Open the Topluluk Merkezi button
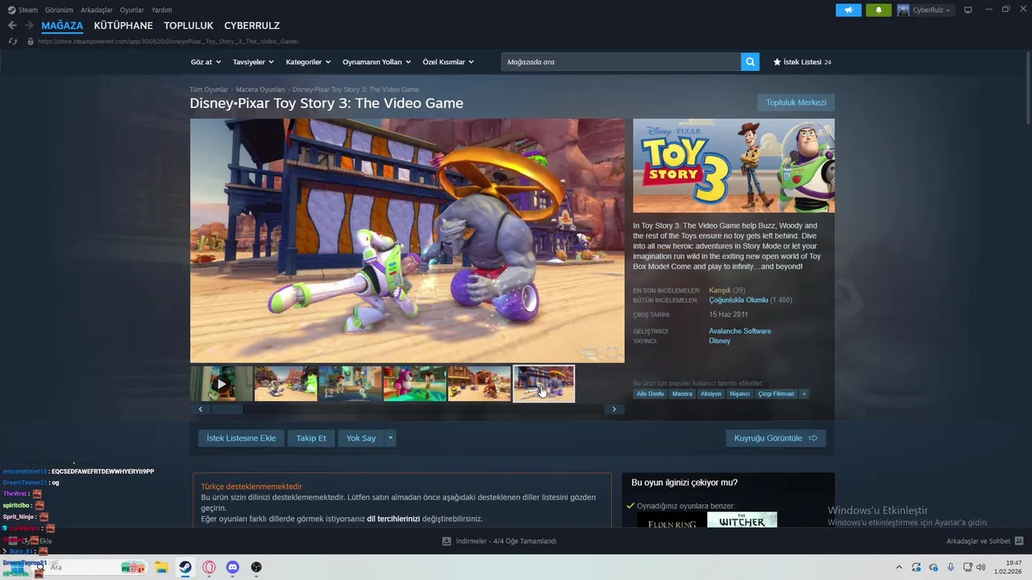Viewport: 1032px width, 580px height. [796, 102]
